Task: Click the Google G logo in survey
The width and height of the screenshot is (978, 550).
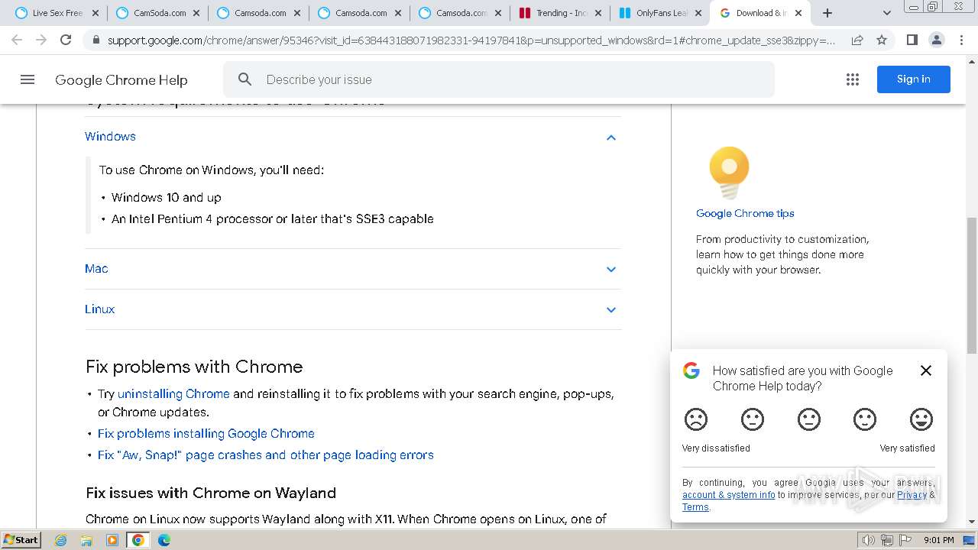Action: pos(691,371)
